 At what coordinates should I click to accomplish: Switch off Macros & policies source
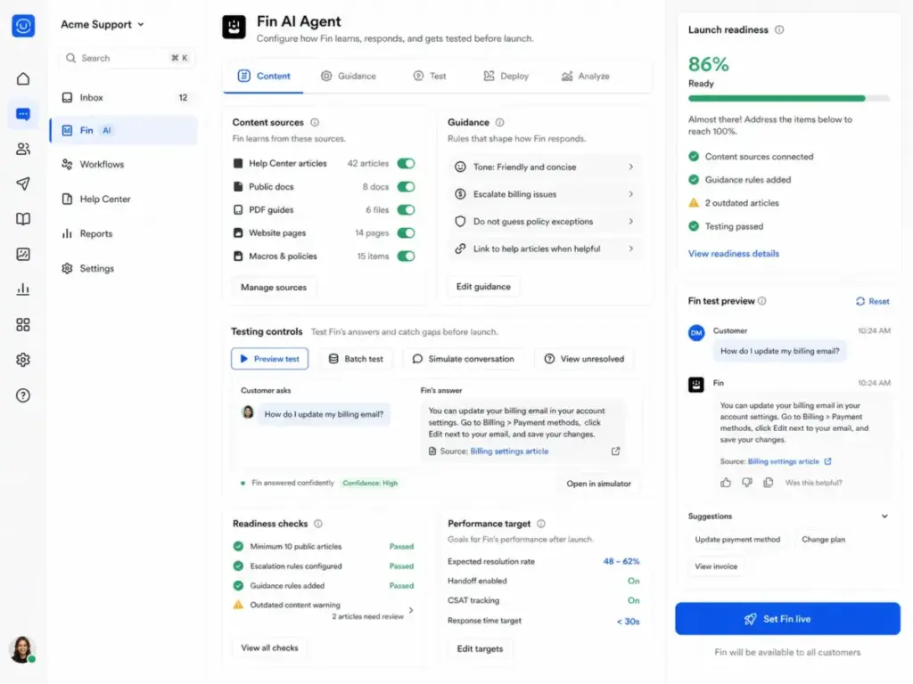tap(406, 256)
